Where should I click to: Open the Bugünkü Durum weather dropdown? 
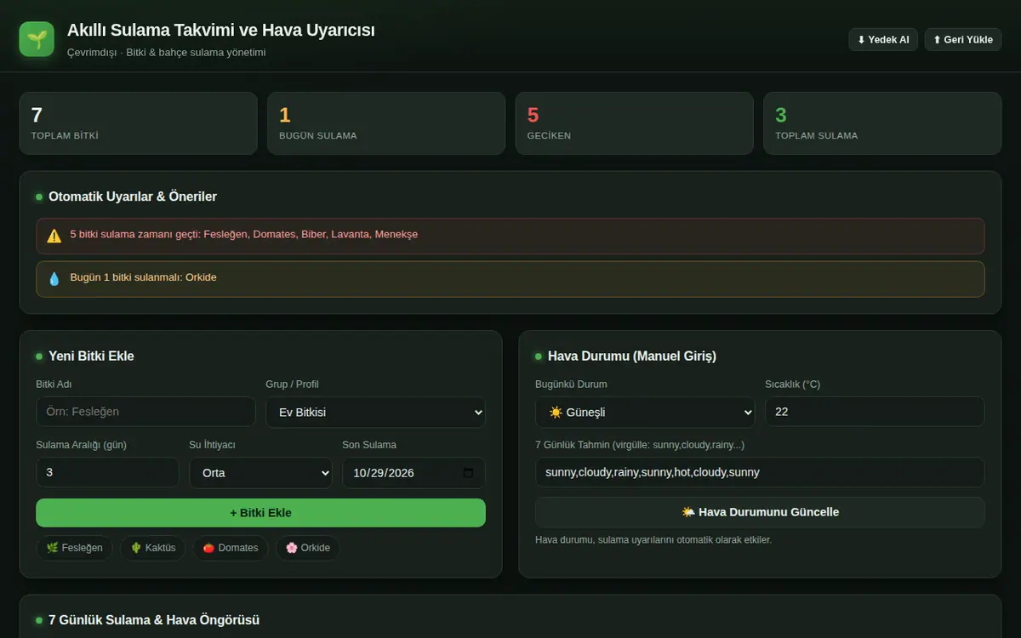pyautogui.click(x=645, y=412)
